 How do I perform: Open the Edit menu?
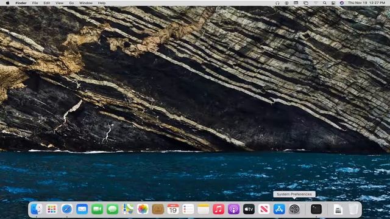click(47, 3)
